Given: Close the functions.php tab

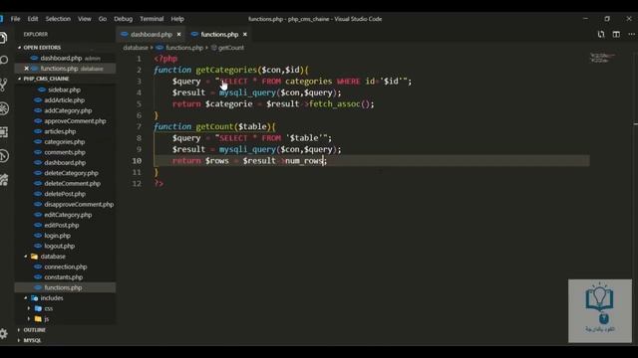Looking at the screenshot, I should (245, 35).
